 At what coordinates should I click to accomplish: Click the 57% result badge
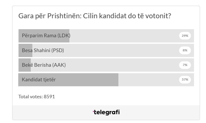pyautogui.click(x=185, y=79)
